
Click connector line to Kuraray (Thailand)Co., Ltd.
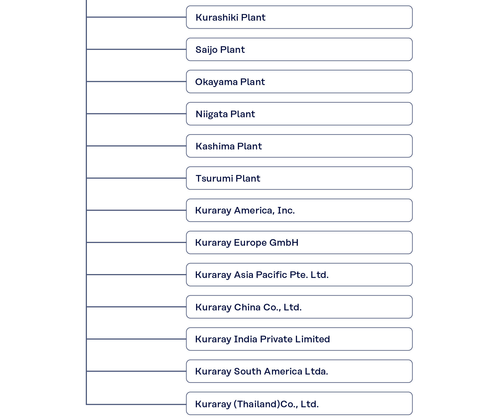(136, 404)
